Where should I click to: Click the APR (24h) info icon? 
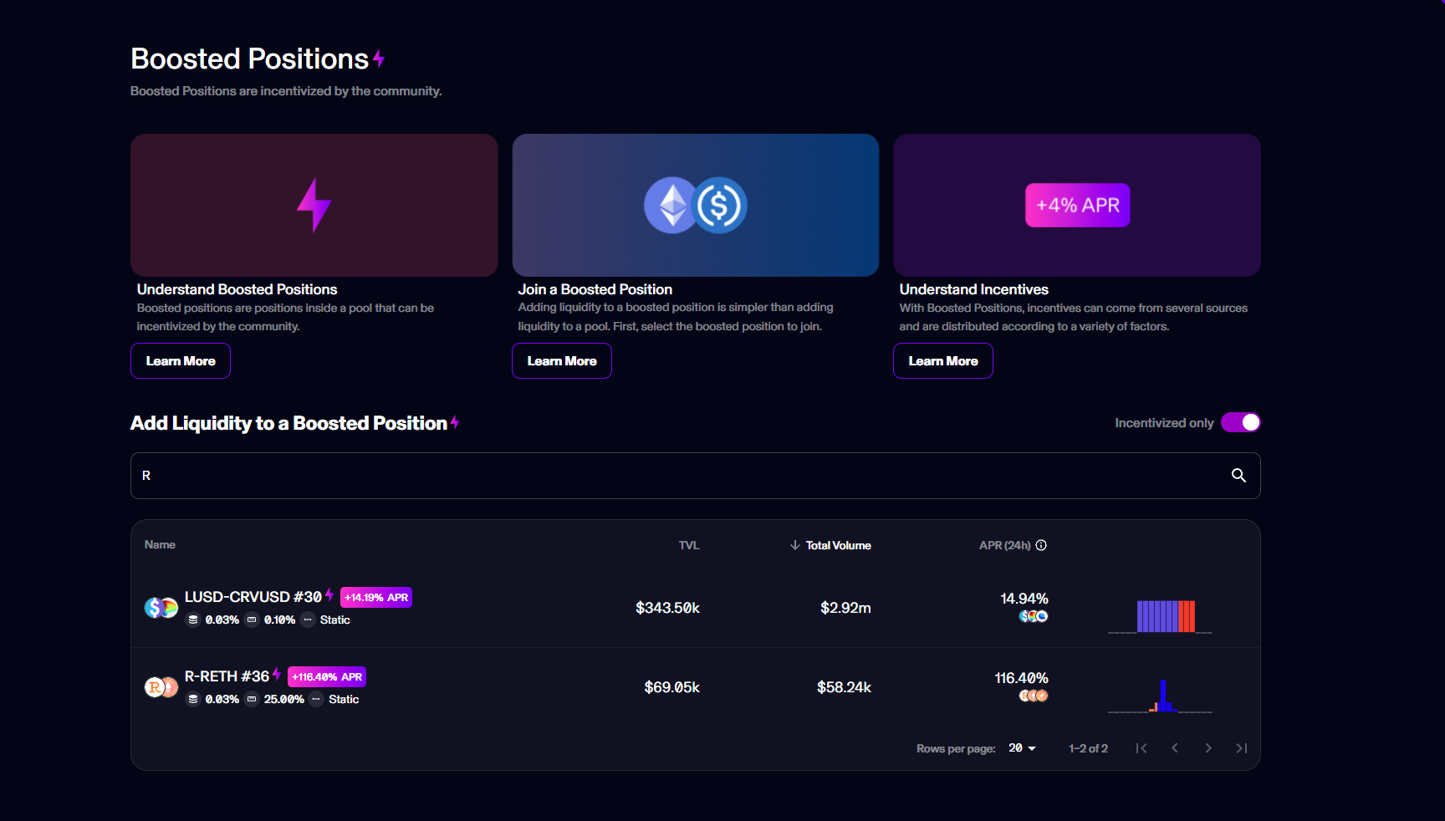[1041, 545]
